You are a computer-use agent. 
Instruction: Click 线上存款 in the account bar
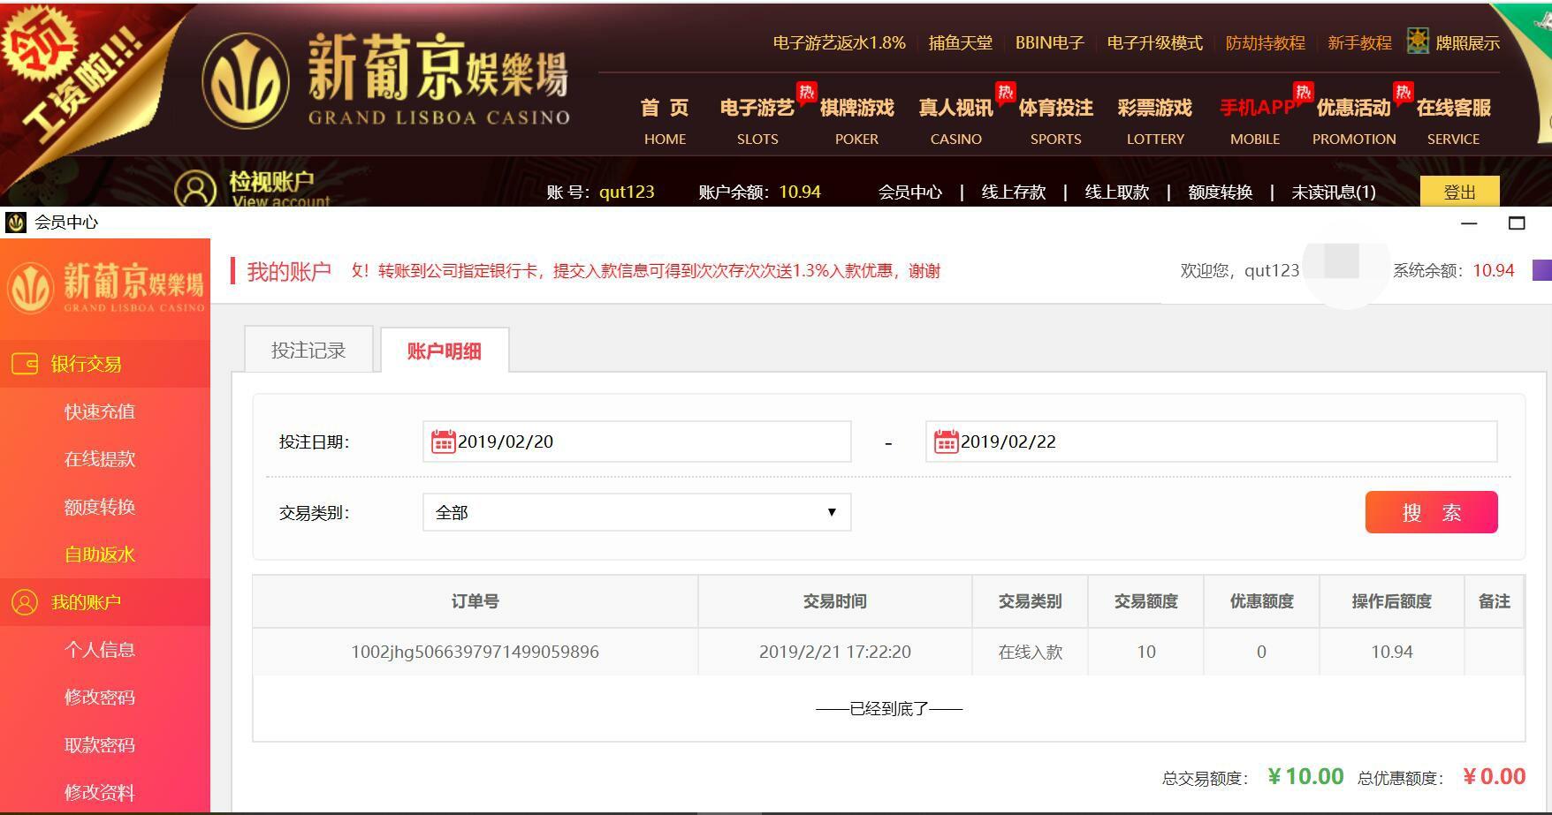coord(1013,192)
